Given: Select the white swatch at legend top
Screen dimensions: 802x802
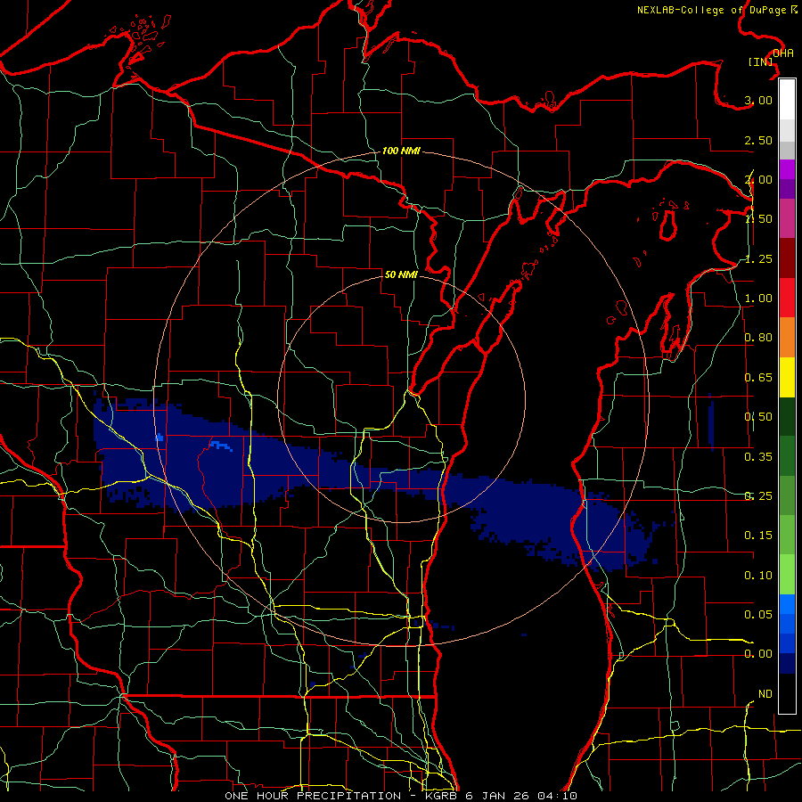Looking at the screenshot, I should [787, 100].
